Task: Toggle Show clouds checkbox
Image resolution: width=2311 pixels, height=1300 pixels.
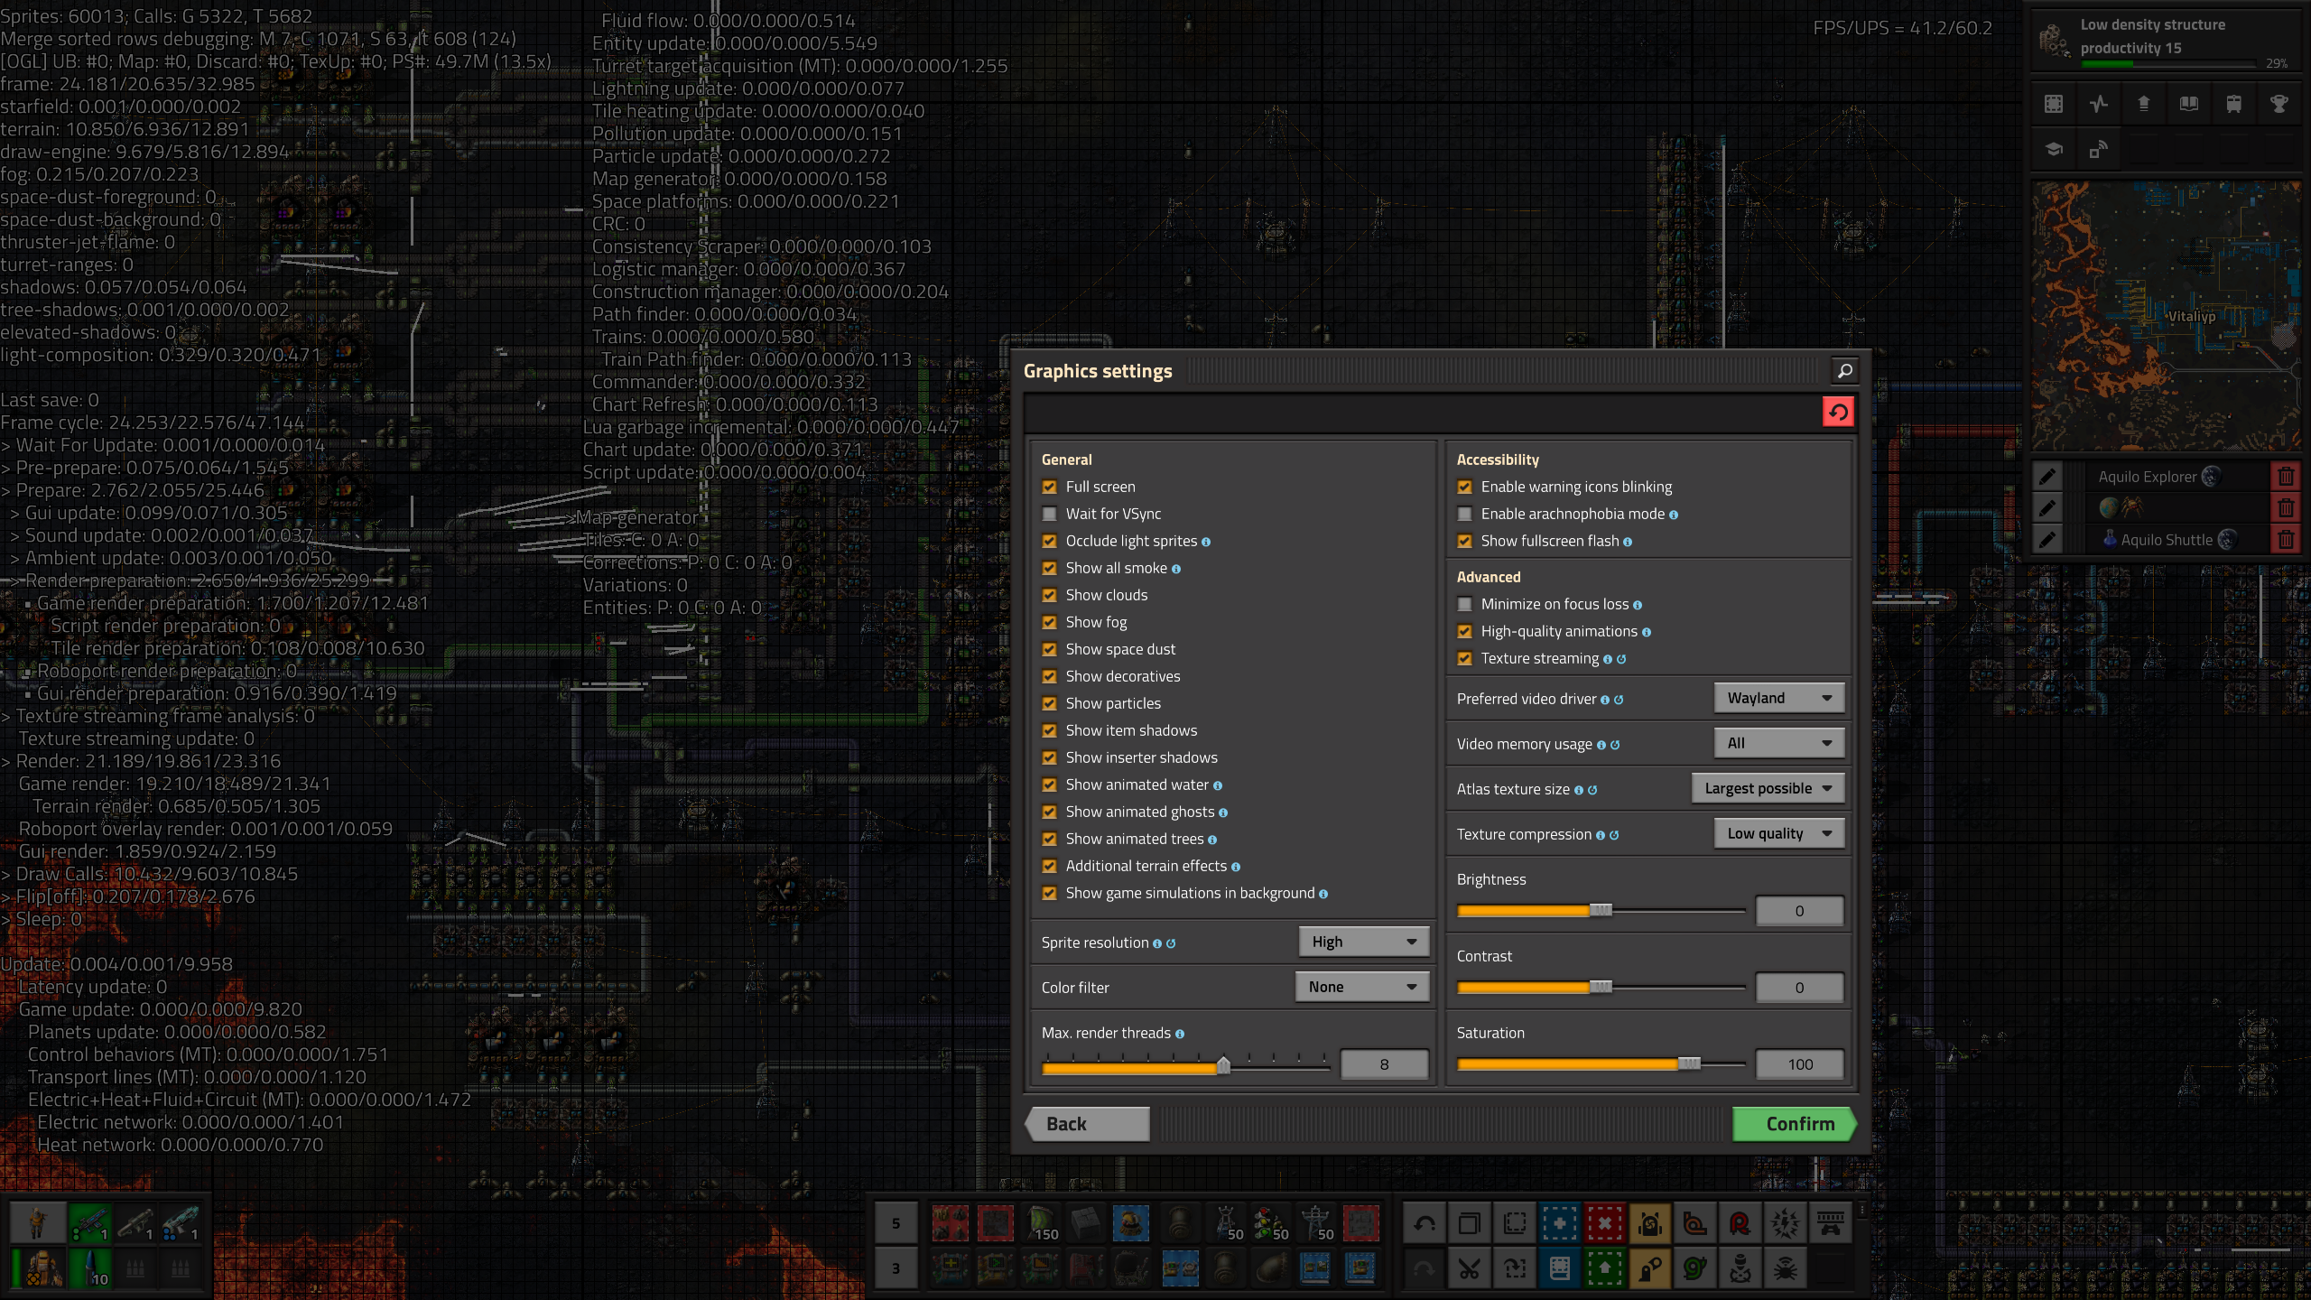Action: point(1049,595)
